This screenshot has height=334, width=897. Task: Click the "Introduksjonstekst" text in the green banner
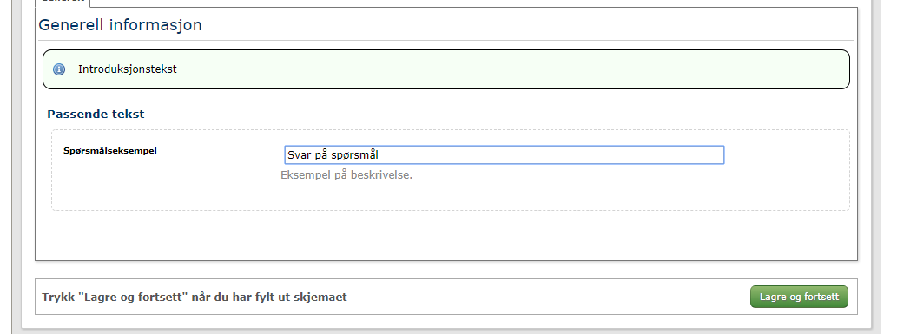click(x=128, y=69)
